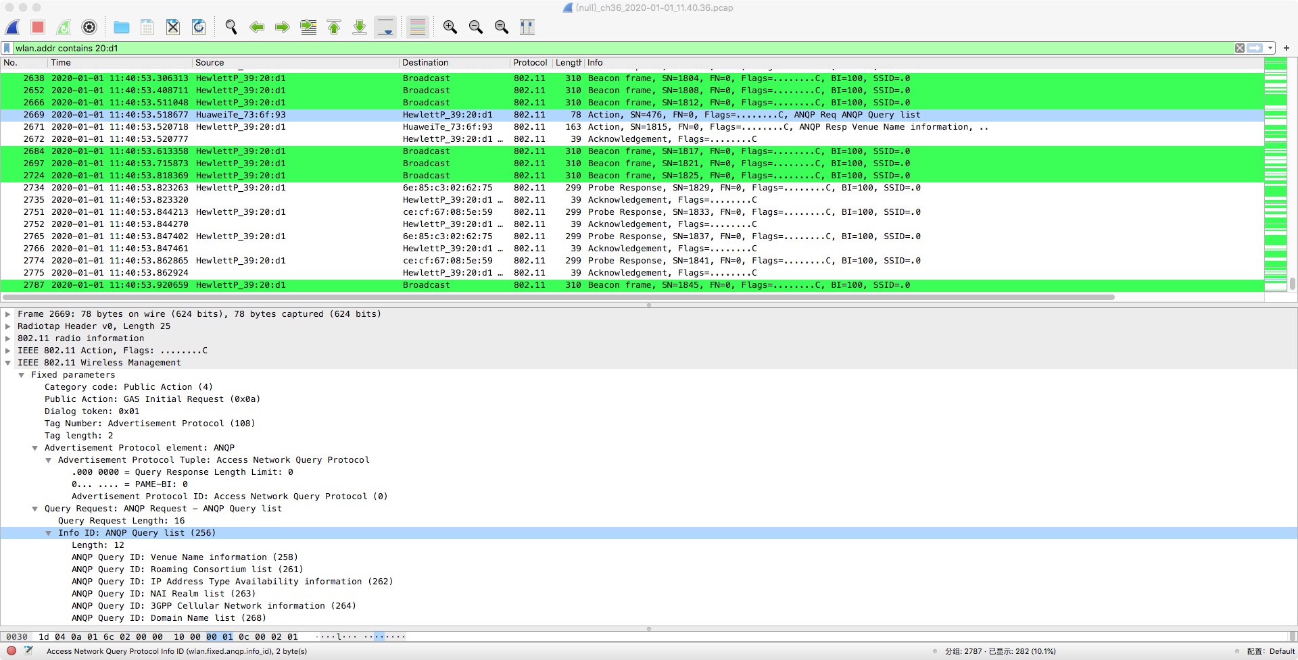The image size is (1298, 660).
Task: Start a new capture with the shark fin icon
Action: pos(13,27)
